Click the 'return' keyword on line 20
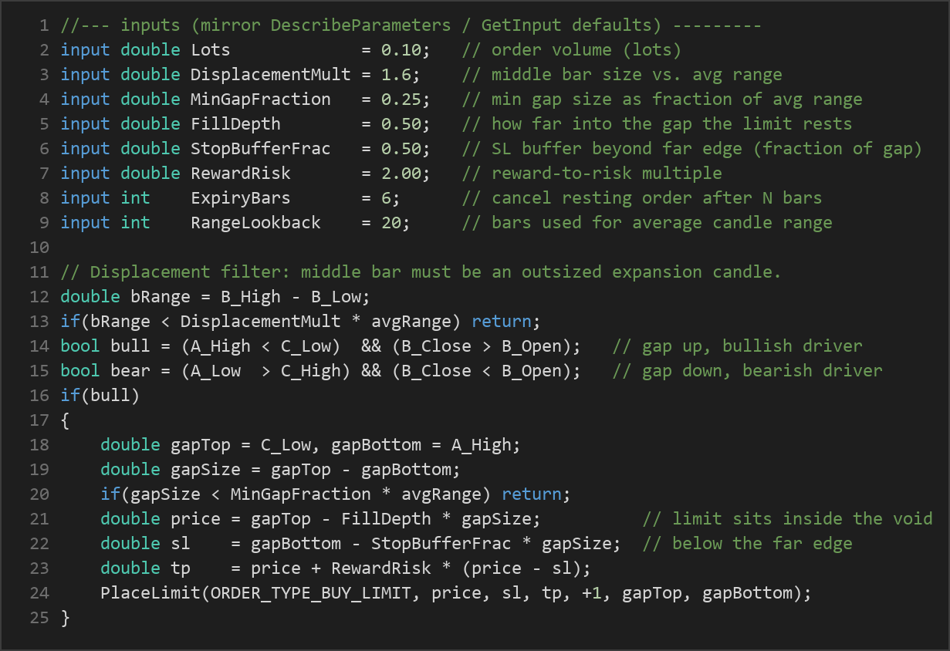The height and width of the screenshot is (651, 950). click(532, 494)
